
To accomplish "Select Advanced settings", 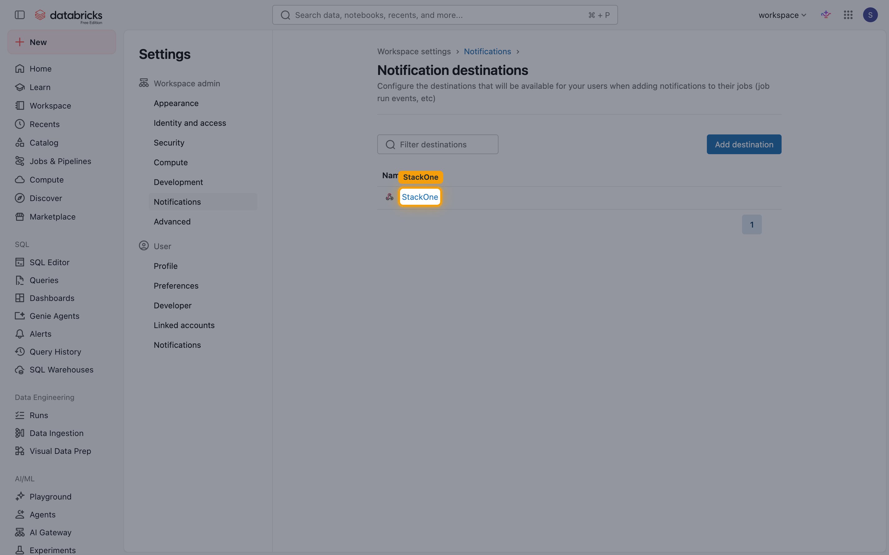I will [x=172, y=222].
